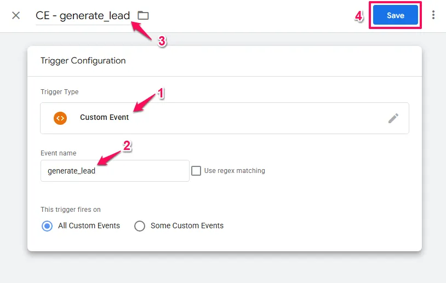Click the Some Custom Events label text

[x=187, y=226]
